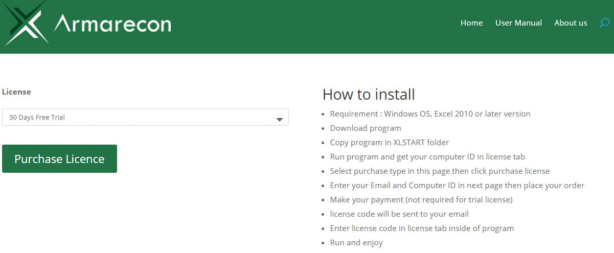Click the How to install heading
Viewport: 614px width, 253px height.
[x=369, y=95]
